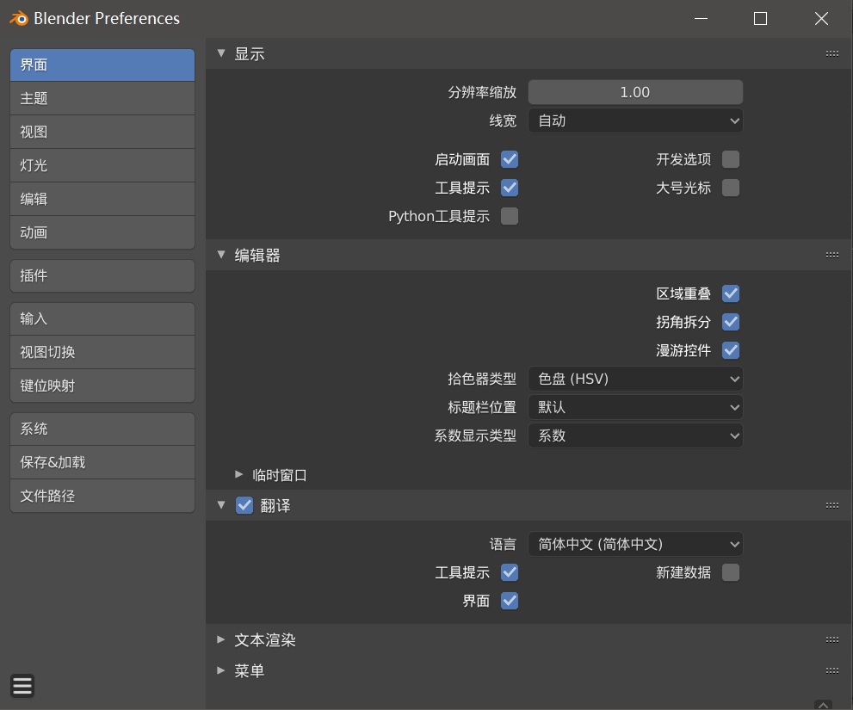The height and width of the screenshot is (710, 853).
Task: Open the hamburger preferences menu button
Action: point(22,686)
